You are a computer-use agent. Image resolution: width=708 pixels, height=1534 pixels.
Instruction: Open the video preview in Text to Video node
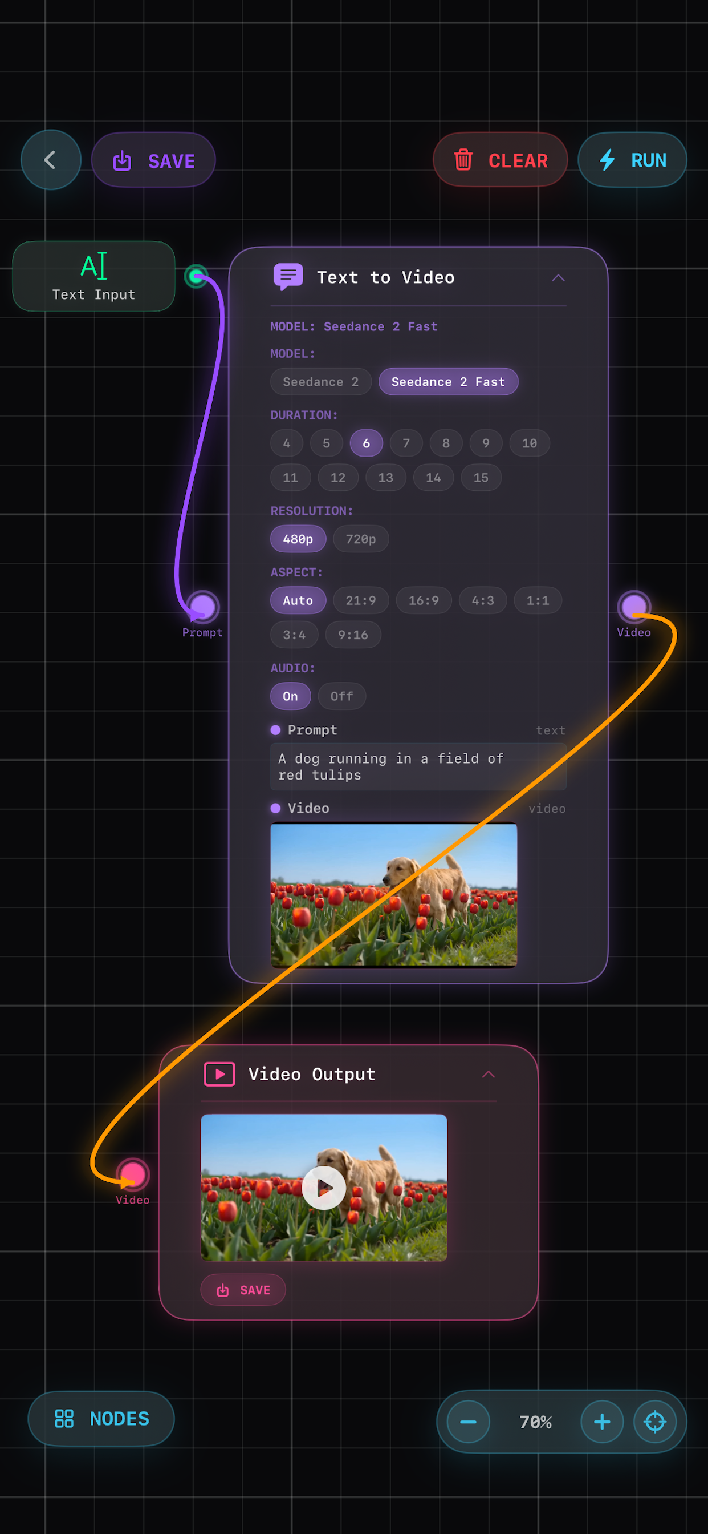click(394, 895)
